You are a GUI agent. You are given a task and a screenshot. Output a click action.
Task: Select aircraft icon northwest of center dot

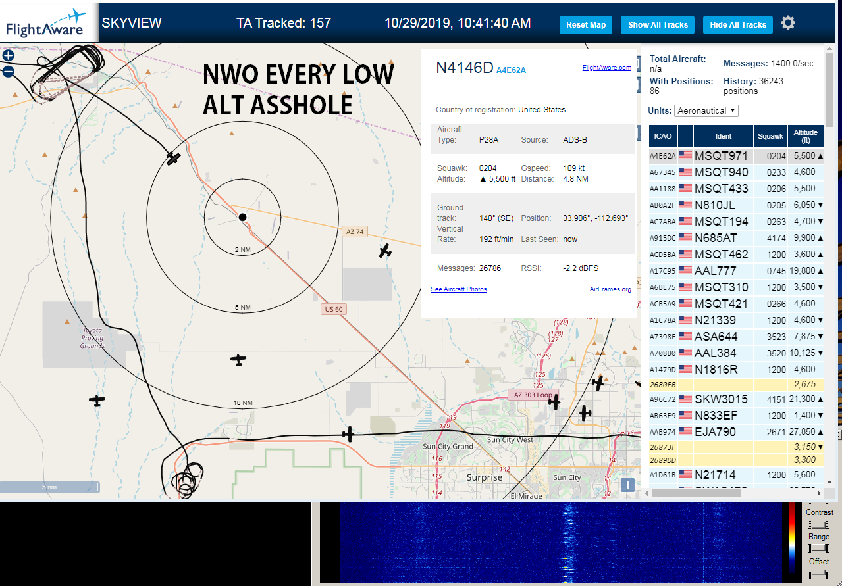(173, 158)
